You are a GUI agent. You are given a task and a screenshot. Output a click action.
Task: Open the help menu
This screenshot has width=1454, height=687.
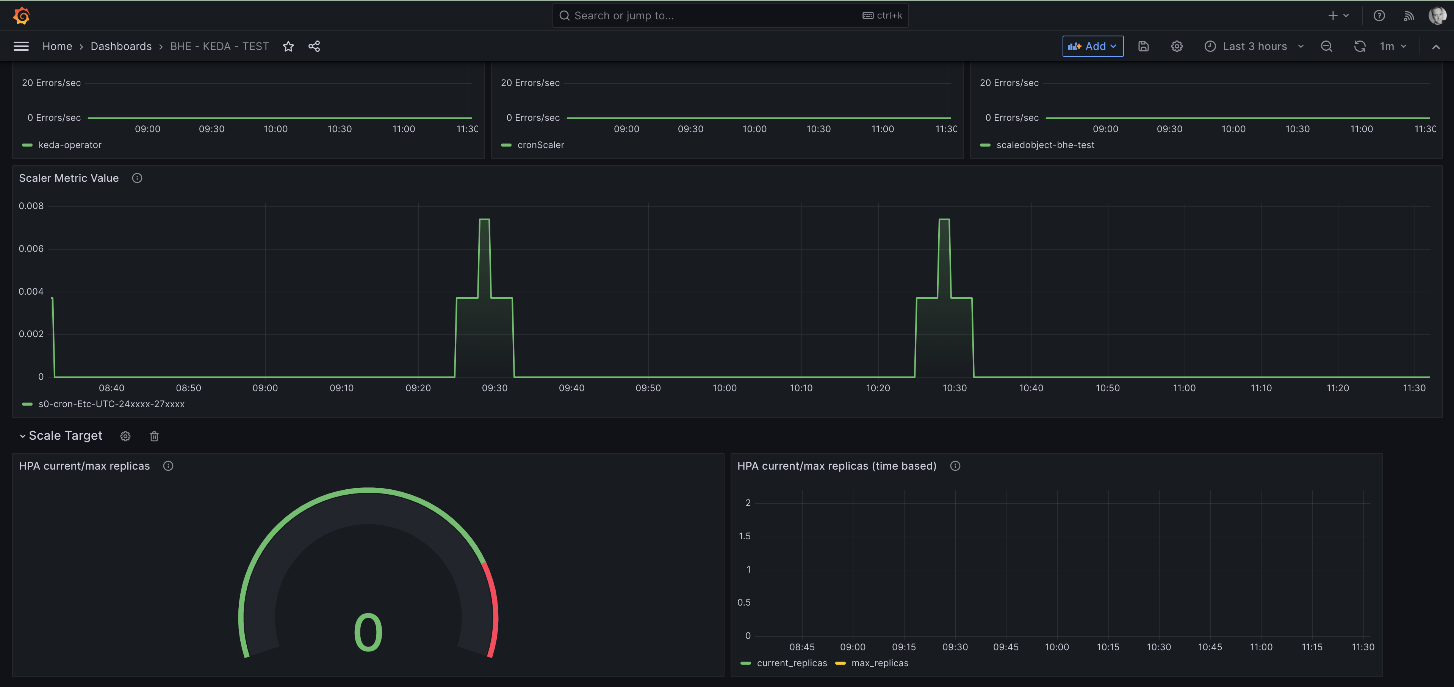point(1379,15)
